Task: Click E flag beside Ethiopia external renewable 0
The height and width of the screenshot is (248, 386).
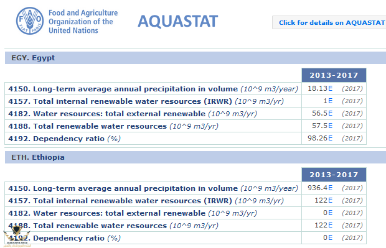Action: click(x=330, y=213)
